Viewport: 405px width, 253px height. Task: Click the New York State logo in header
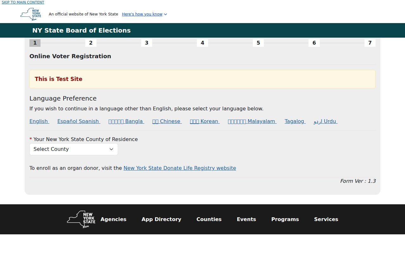tap(31, 14)
